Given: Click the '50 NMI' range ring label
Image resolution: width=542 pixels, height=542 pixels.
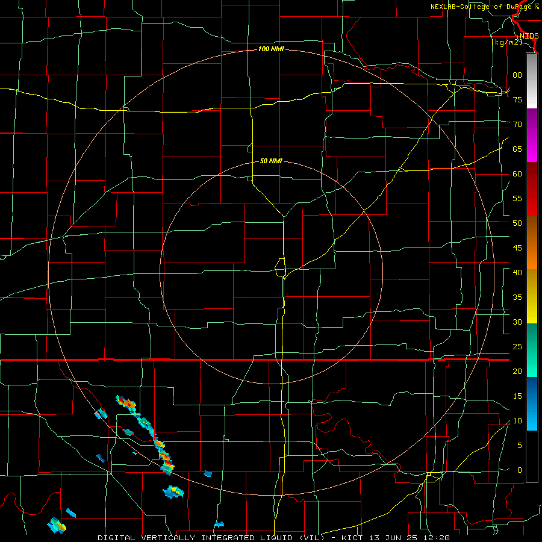Looking at the screenshot, I should click(x=271, y=161).
